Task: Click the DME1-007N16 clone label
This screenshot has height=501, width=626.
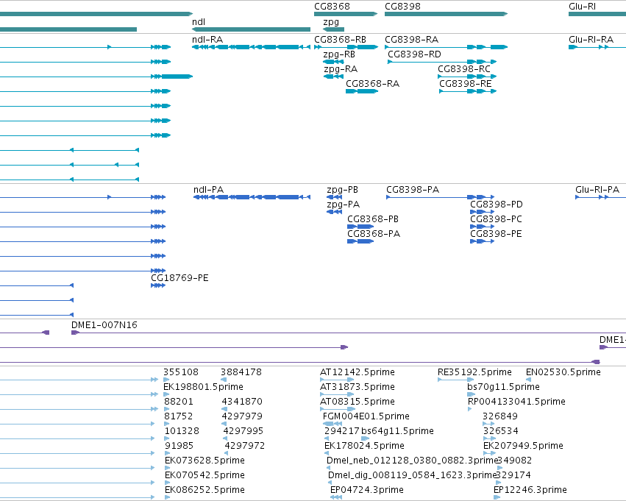Action: [x=104, y=325]
